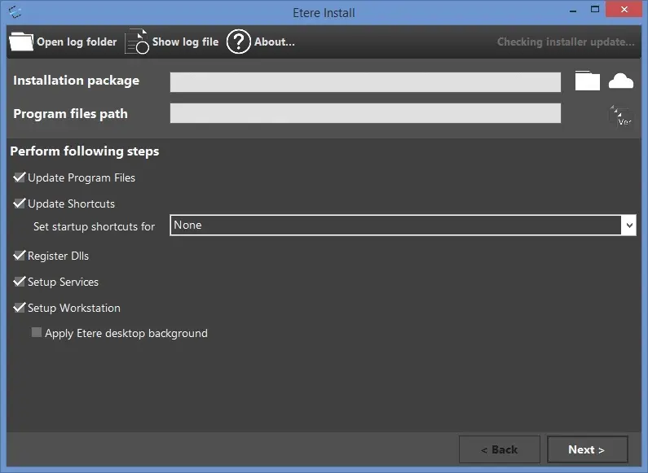Enable Apply Etere desktop background
The width and height of the screenshot is (648, 473).
click(x=37, y=333)
